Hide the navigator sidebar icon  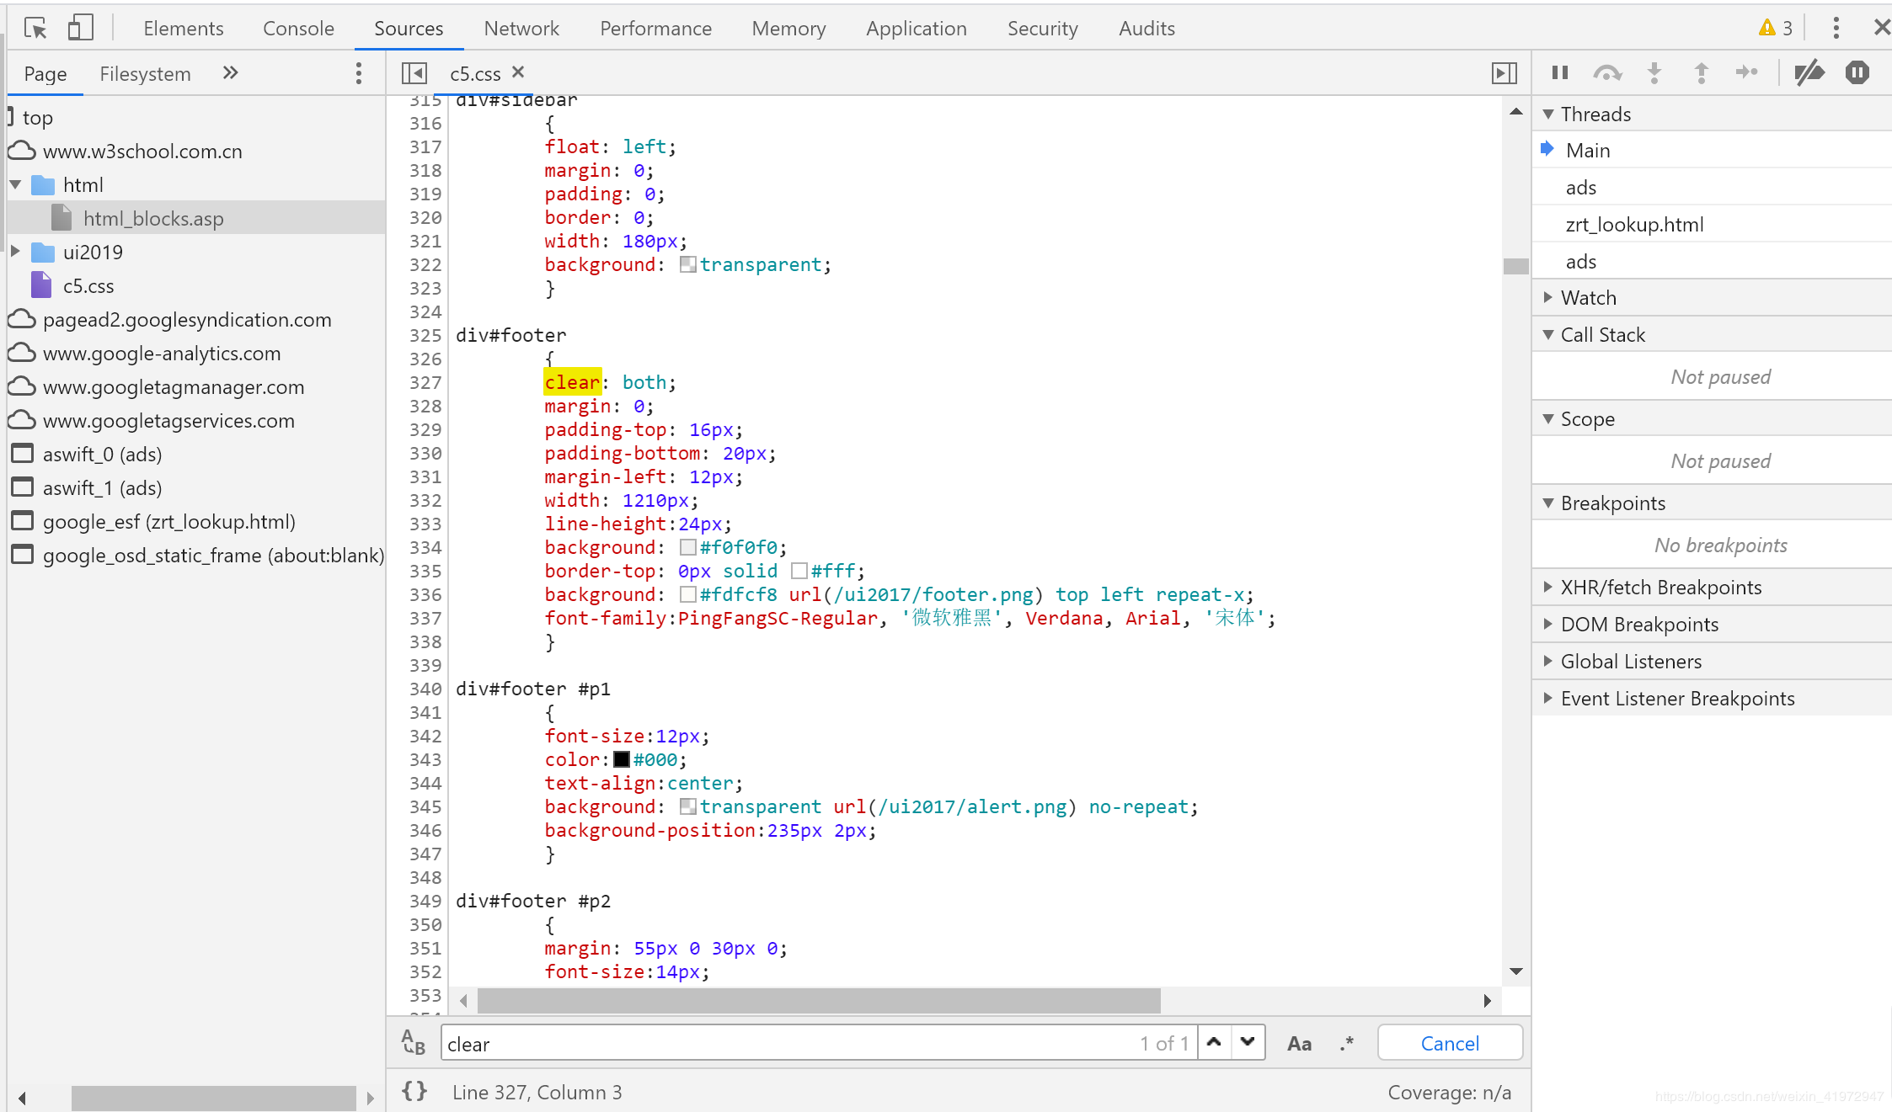coord(414,73)
